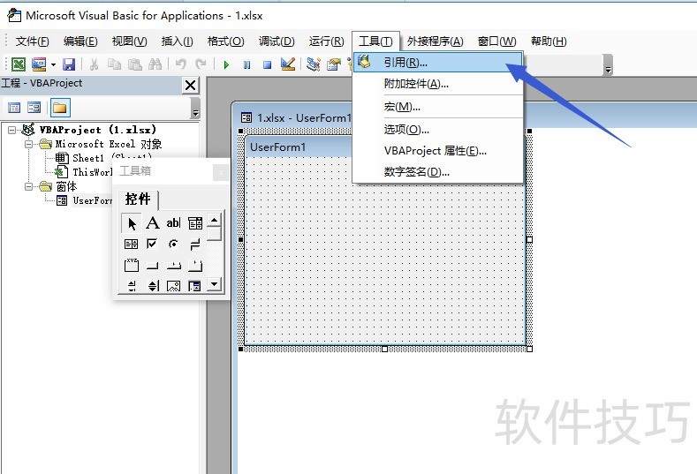Click the Copy icon in toolbar

pyautogui.click(x=114, y=64)
